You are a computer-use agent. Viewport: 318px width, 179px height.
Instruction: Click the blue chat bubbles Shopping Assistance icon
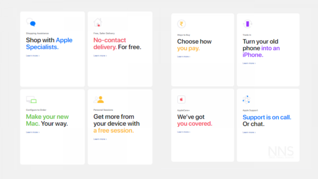(31, 22)
